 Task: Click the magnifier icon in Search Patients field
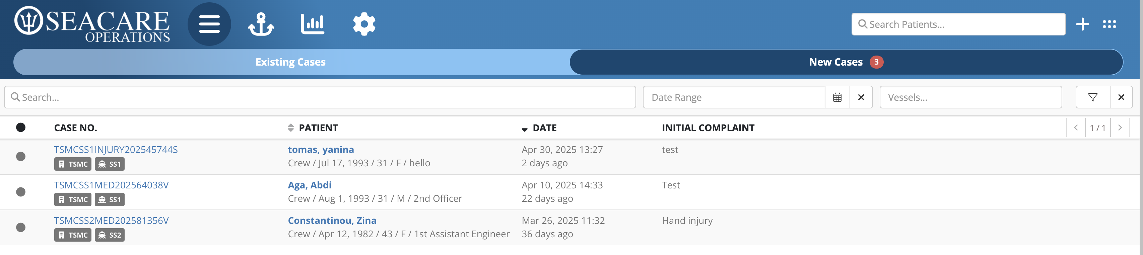pyautogui.click(x=863, y=24)
